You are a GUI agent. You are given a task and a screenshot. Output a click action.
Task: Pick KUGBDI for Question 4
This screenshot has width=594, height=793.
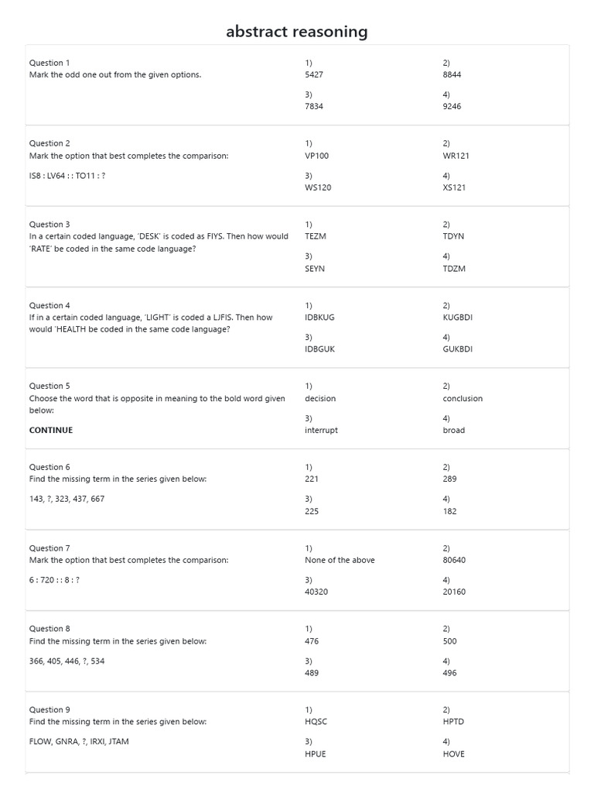pos(458,318)
